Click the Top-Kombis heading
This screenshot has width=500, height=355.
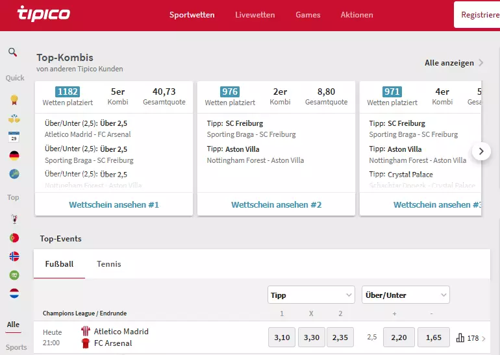[x=65, y=58]
